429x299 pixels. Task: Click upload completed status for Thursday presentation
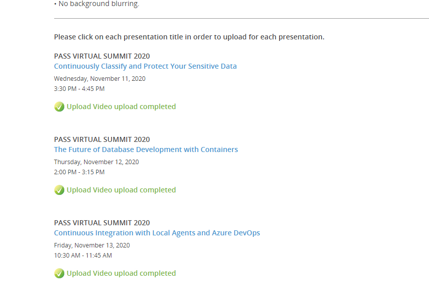click(121, 190)
